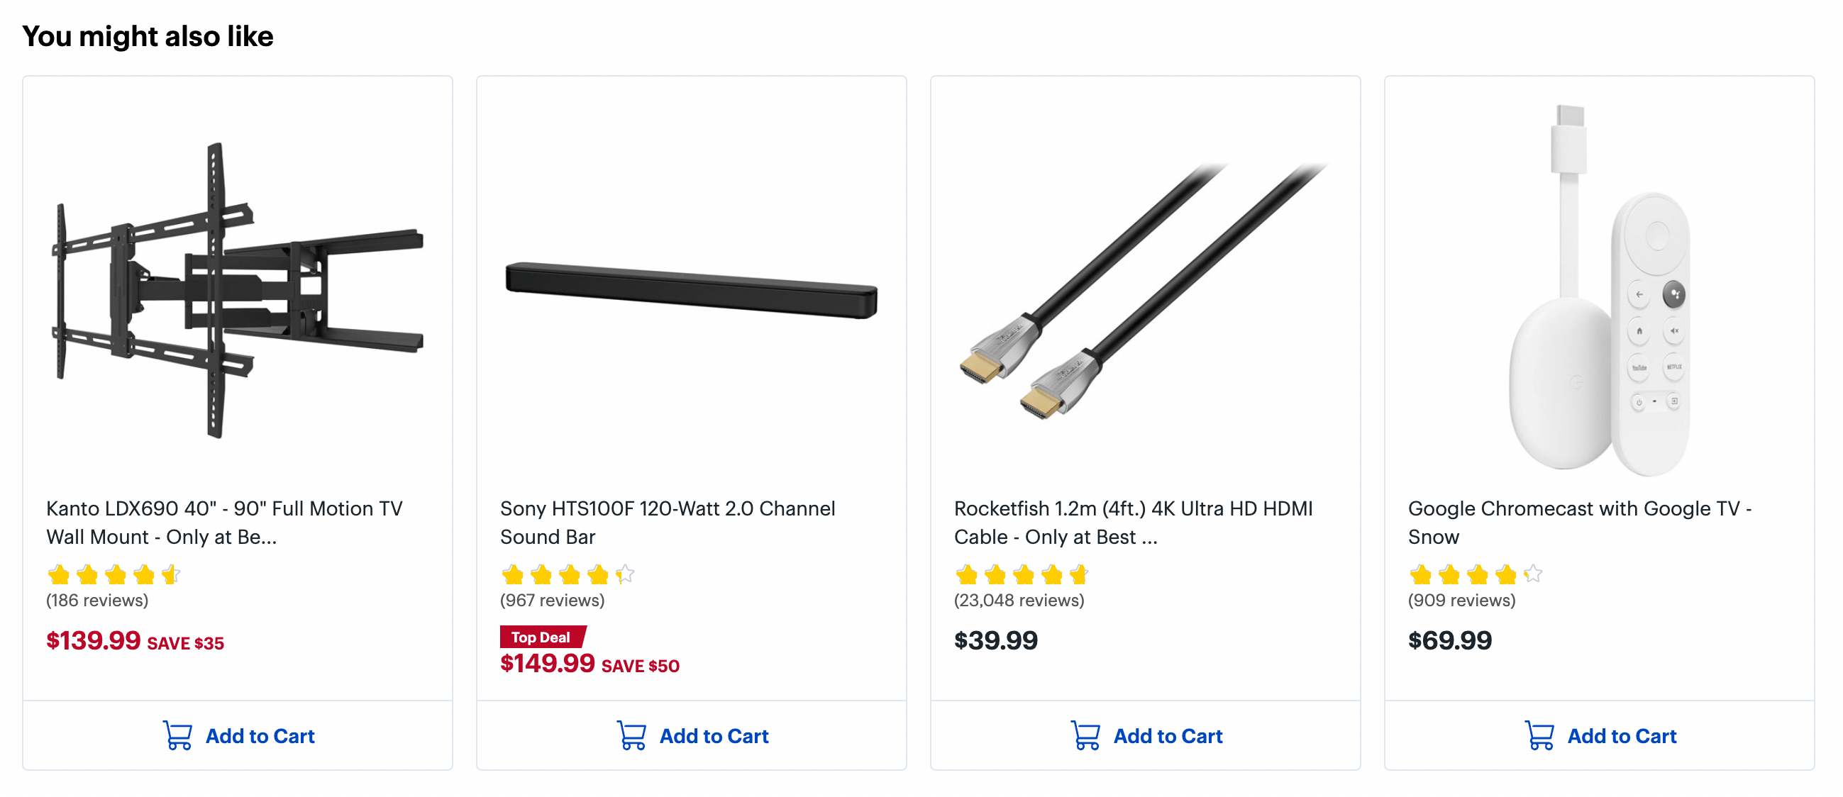
Task: Click the cart icon beside Kanto Add to Cart
Action: [x=175, y=735]
